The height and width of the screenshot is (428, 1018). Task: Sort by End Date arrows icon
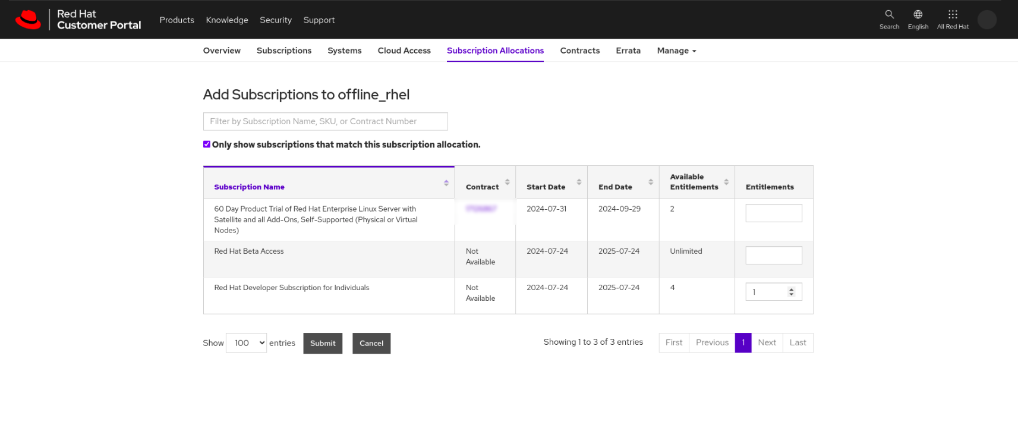(651, 182)
